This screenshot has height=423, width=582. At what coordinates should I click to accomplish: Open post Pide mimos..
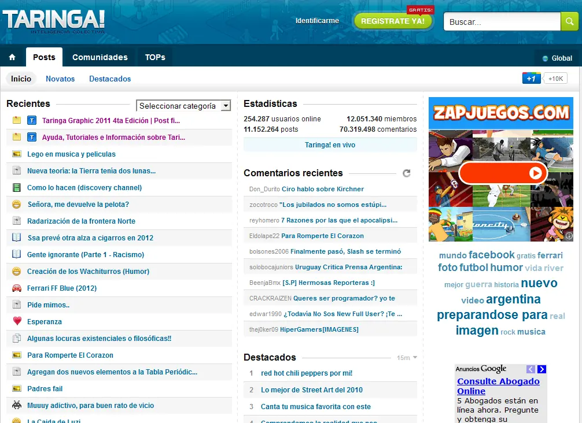tap(48, 305)
